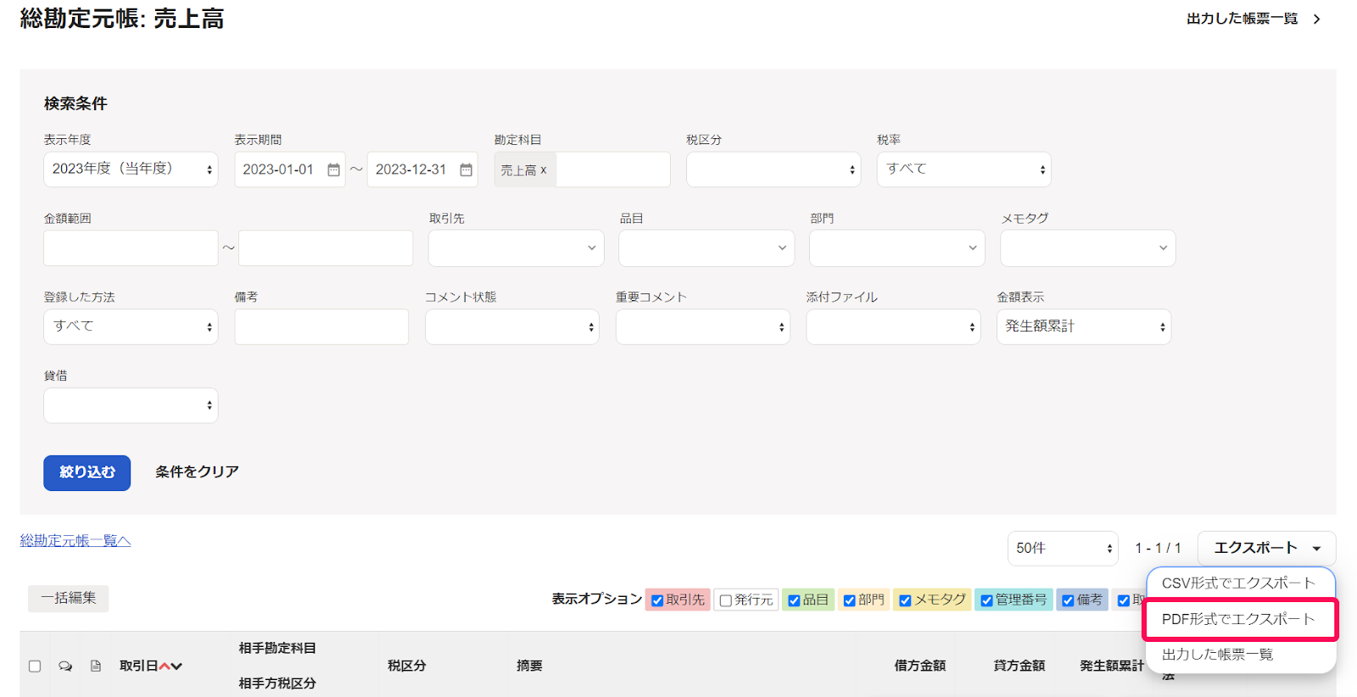Open the 税率 dropdown
The width and height of the screenshot is (1357, 697).
(963, 170)
